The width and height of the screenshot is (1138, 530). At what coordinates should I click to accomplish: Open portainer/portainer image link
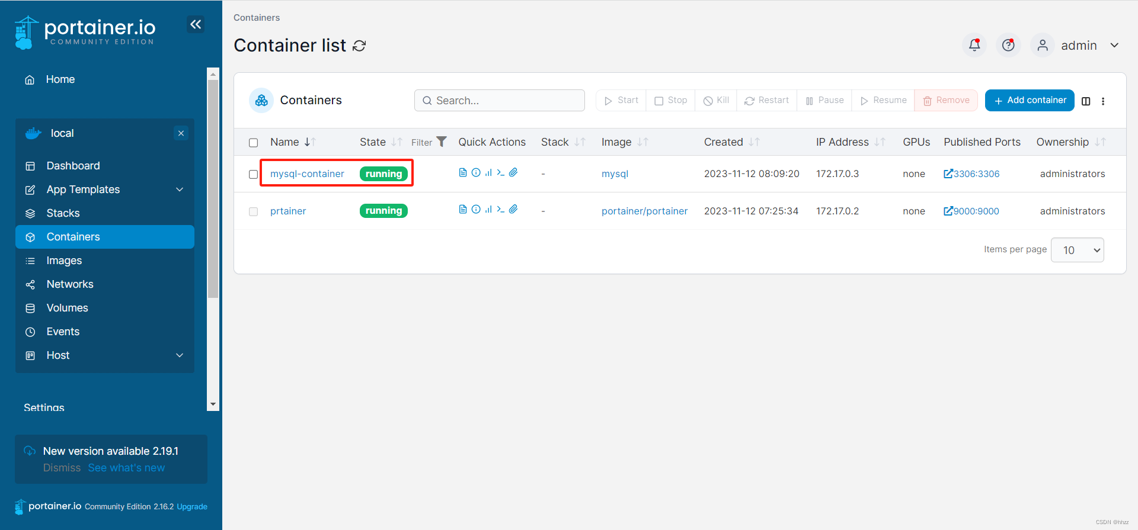pyautogui.click(x=644, y=211)
